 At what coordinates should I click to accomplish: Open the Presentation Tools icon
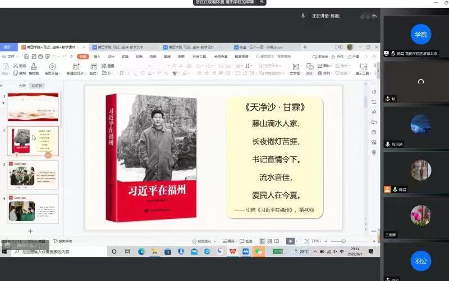[x=363, y=67]
